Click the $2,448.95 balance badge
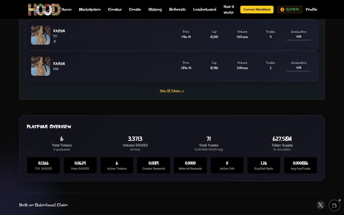344x215 pixels. click(x=290, y=9)
